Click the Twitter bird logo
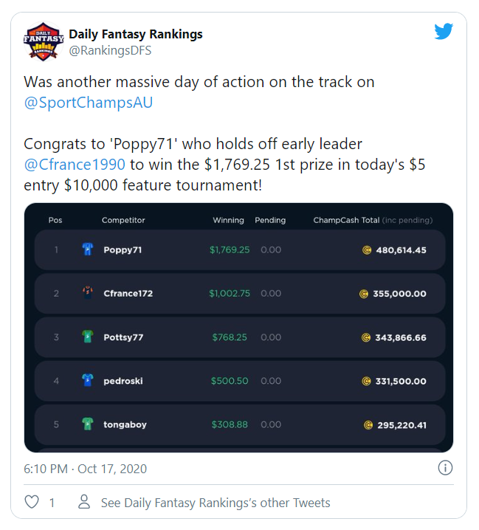 [444, 32]
